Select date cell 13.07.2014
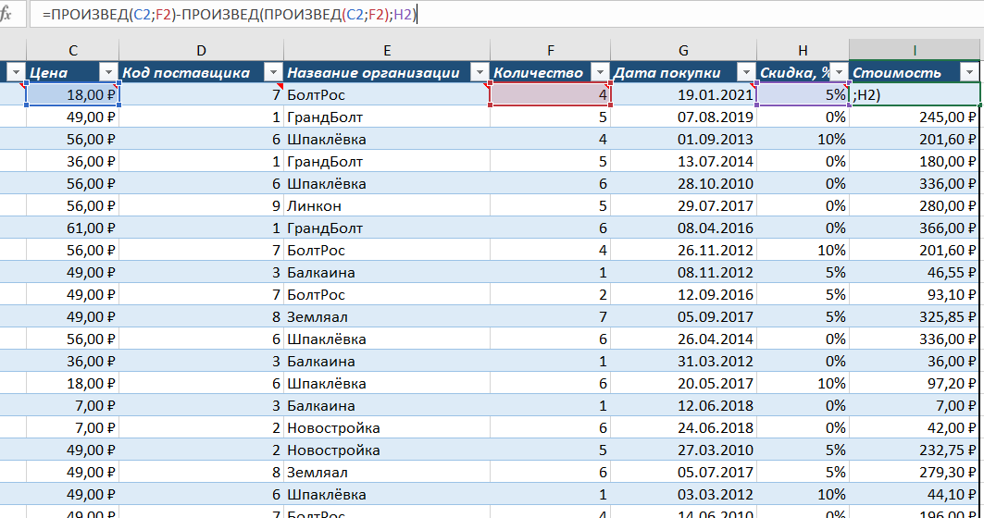The image size is (984, 518). click(x=683, y=161)
